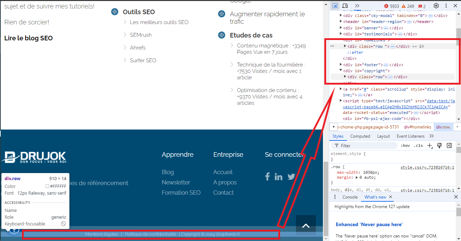Click the breadcrumb right scroll arrow

pos(458,127)
